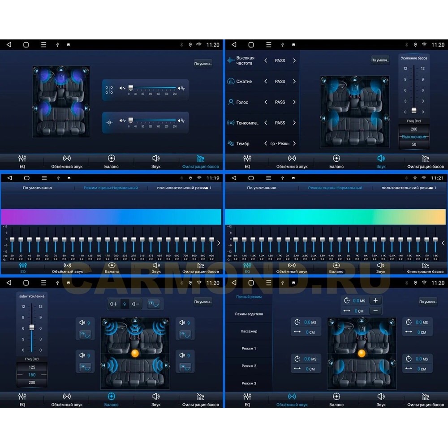The width and height of the screenshot is (448, 448).
Task: Show the previous EQ bands with the left chevron after 18K
Action: pos(443,243)
